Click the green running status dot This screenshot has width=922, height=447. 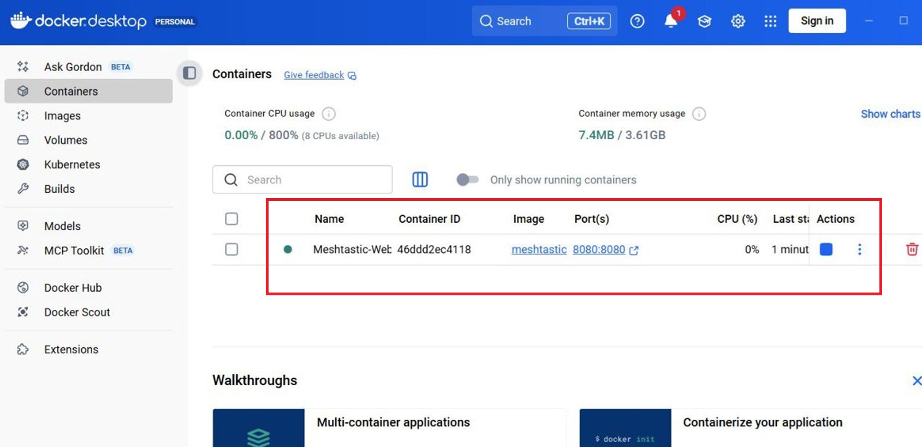pyautogui.click(x=288, y=249)
